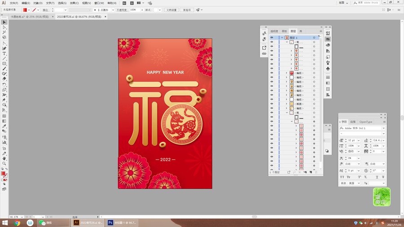
Task: Open the stroke color dropdown arrow
Action: coord(38,10)
